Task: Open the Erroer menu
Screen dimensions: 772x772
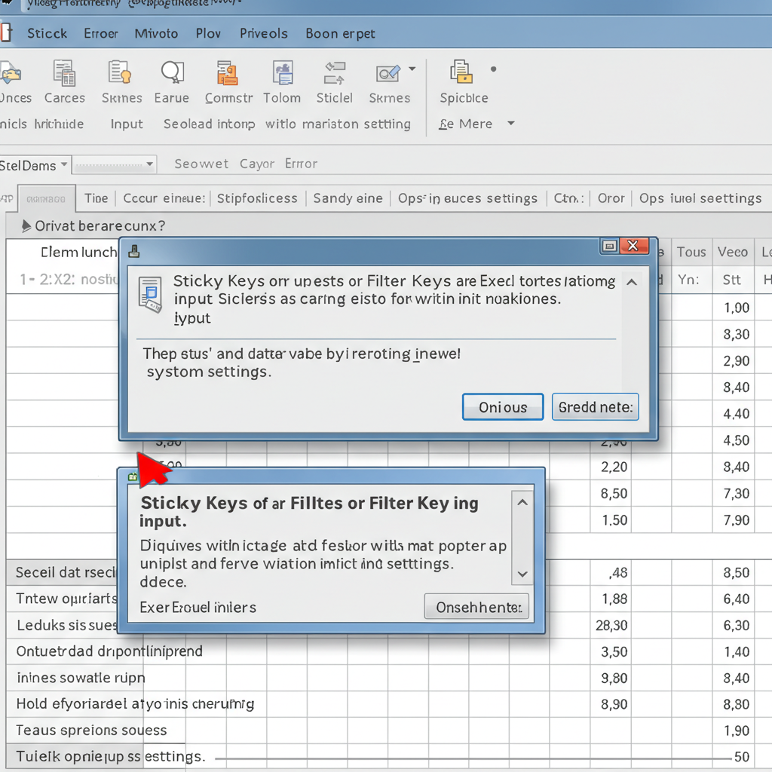Action: [101, 33]
